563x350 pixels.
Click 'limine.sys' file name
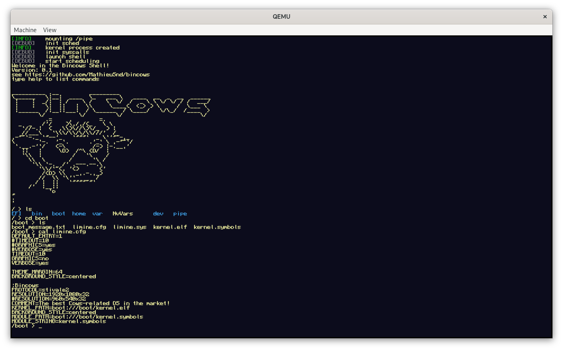click(x=130, y=227)
